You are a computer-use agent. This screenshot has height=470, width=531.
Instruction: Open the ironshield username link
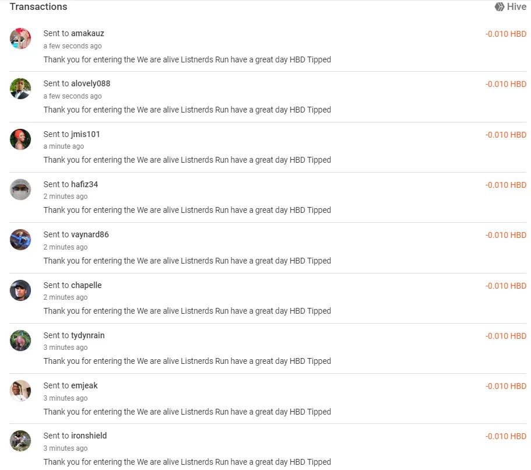click(89, 436)
